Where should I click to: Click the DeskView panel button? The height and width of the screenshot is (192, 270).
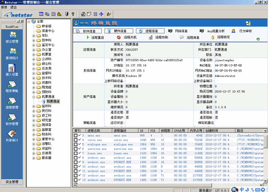click(12, 27)
